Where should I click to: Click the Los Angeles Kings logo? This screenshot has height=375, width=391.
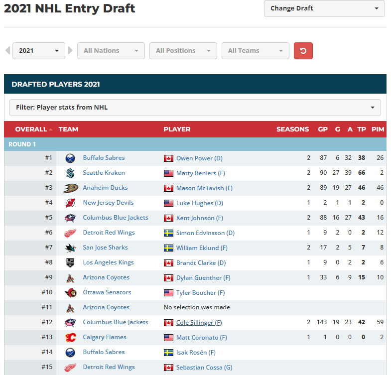point(70,262)
